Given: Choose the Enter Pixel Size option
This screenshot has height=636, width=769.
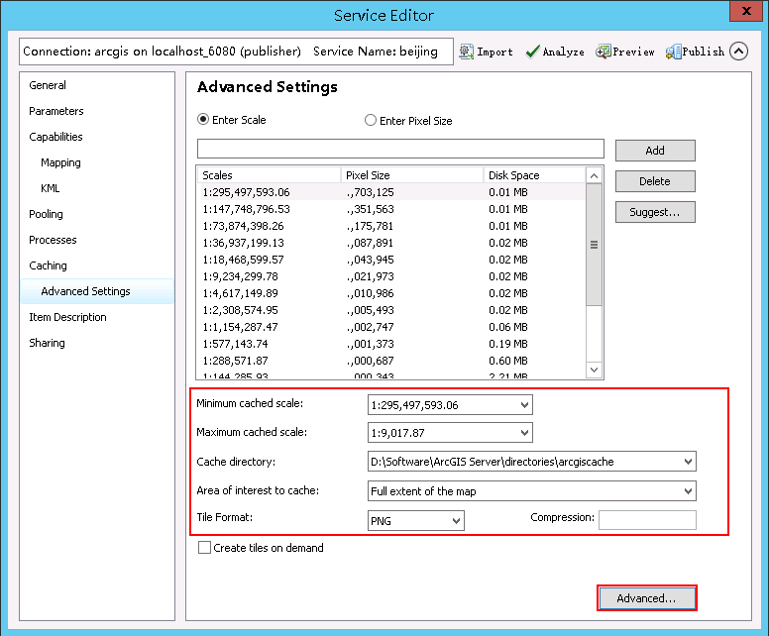Looking at the screenshot, I should click(x=371, y=121).
